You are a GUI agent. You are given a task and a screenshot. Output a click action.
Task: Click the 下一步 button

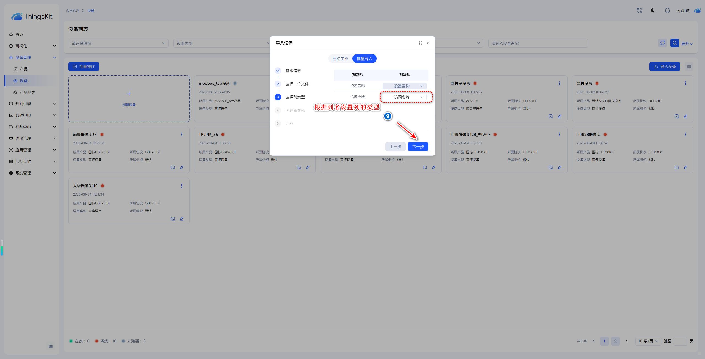coord(418,147)
